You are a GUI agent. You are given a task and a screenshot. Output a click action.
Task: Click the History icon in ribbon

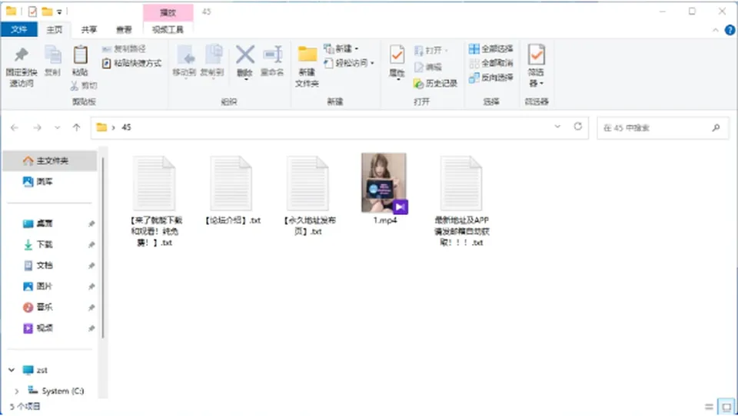coord(418,84)
